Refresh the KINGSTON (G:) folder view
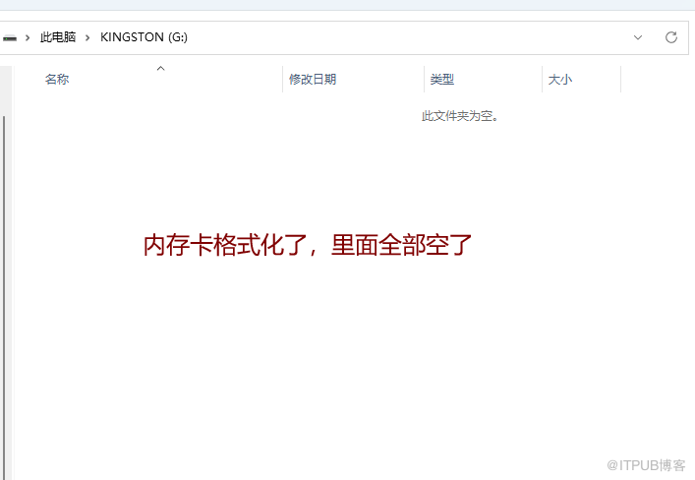Image resolution: width=695 pixels, height=480 pixels. pos(671,37)
